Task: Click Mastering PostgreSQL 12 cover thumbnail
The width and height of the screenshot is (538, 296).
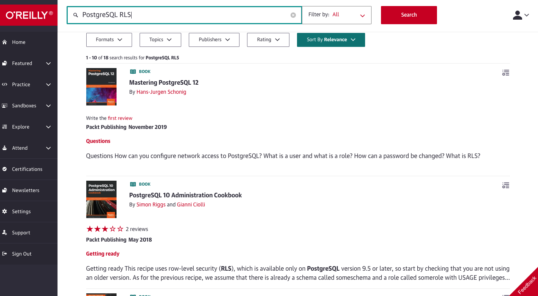Action: tap(101, 87)
